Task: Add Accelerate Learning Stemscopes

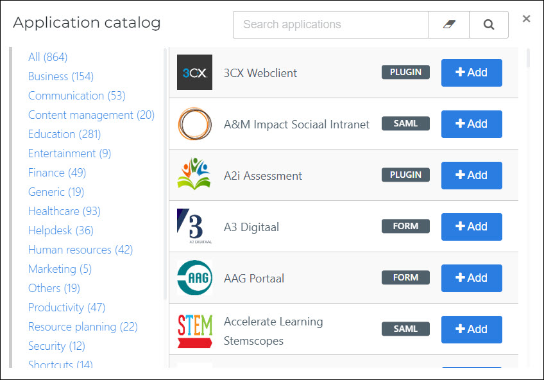Action: pos(472,329)
